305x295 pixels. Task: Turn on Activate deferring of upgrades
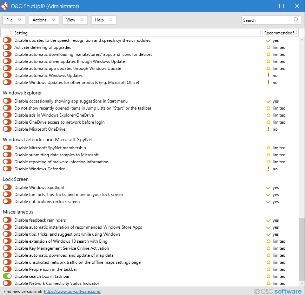tap(7, 47)
